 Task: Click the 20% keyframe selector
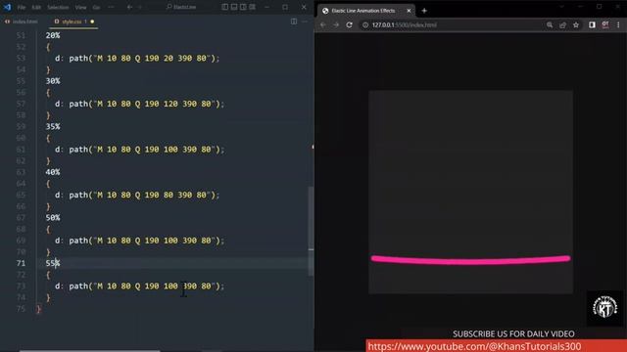(52, 35)
